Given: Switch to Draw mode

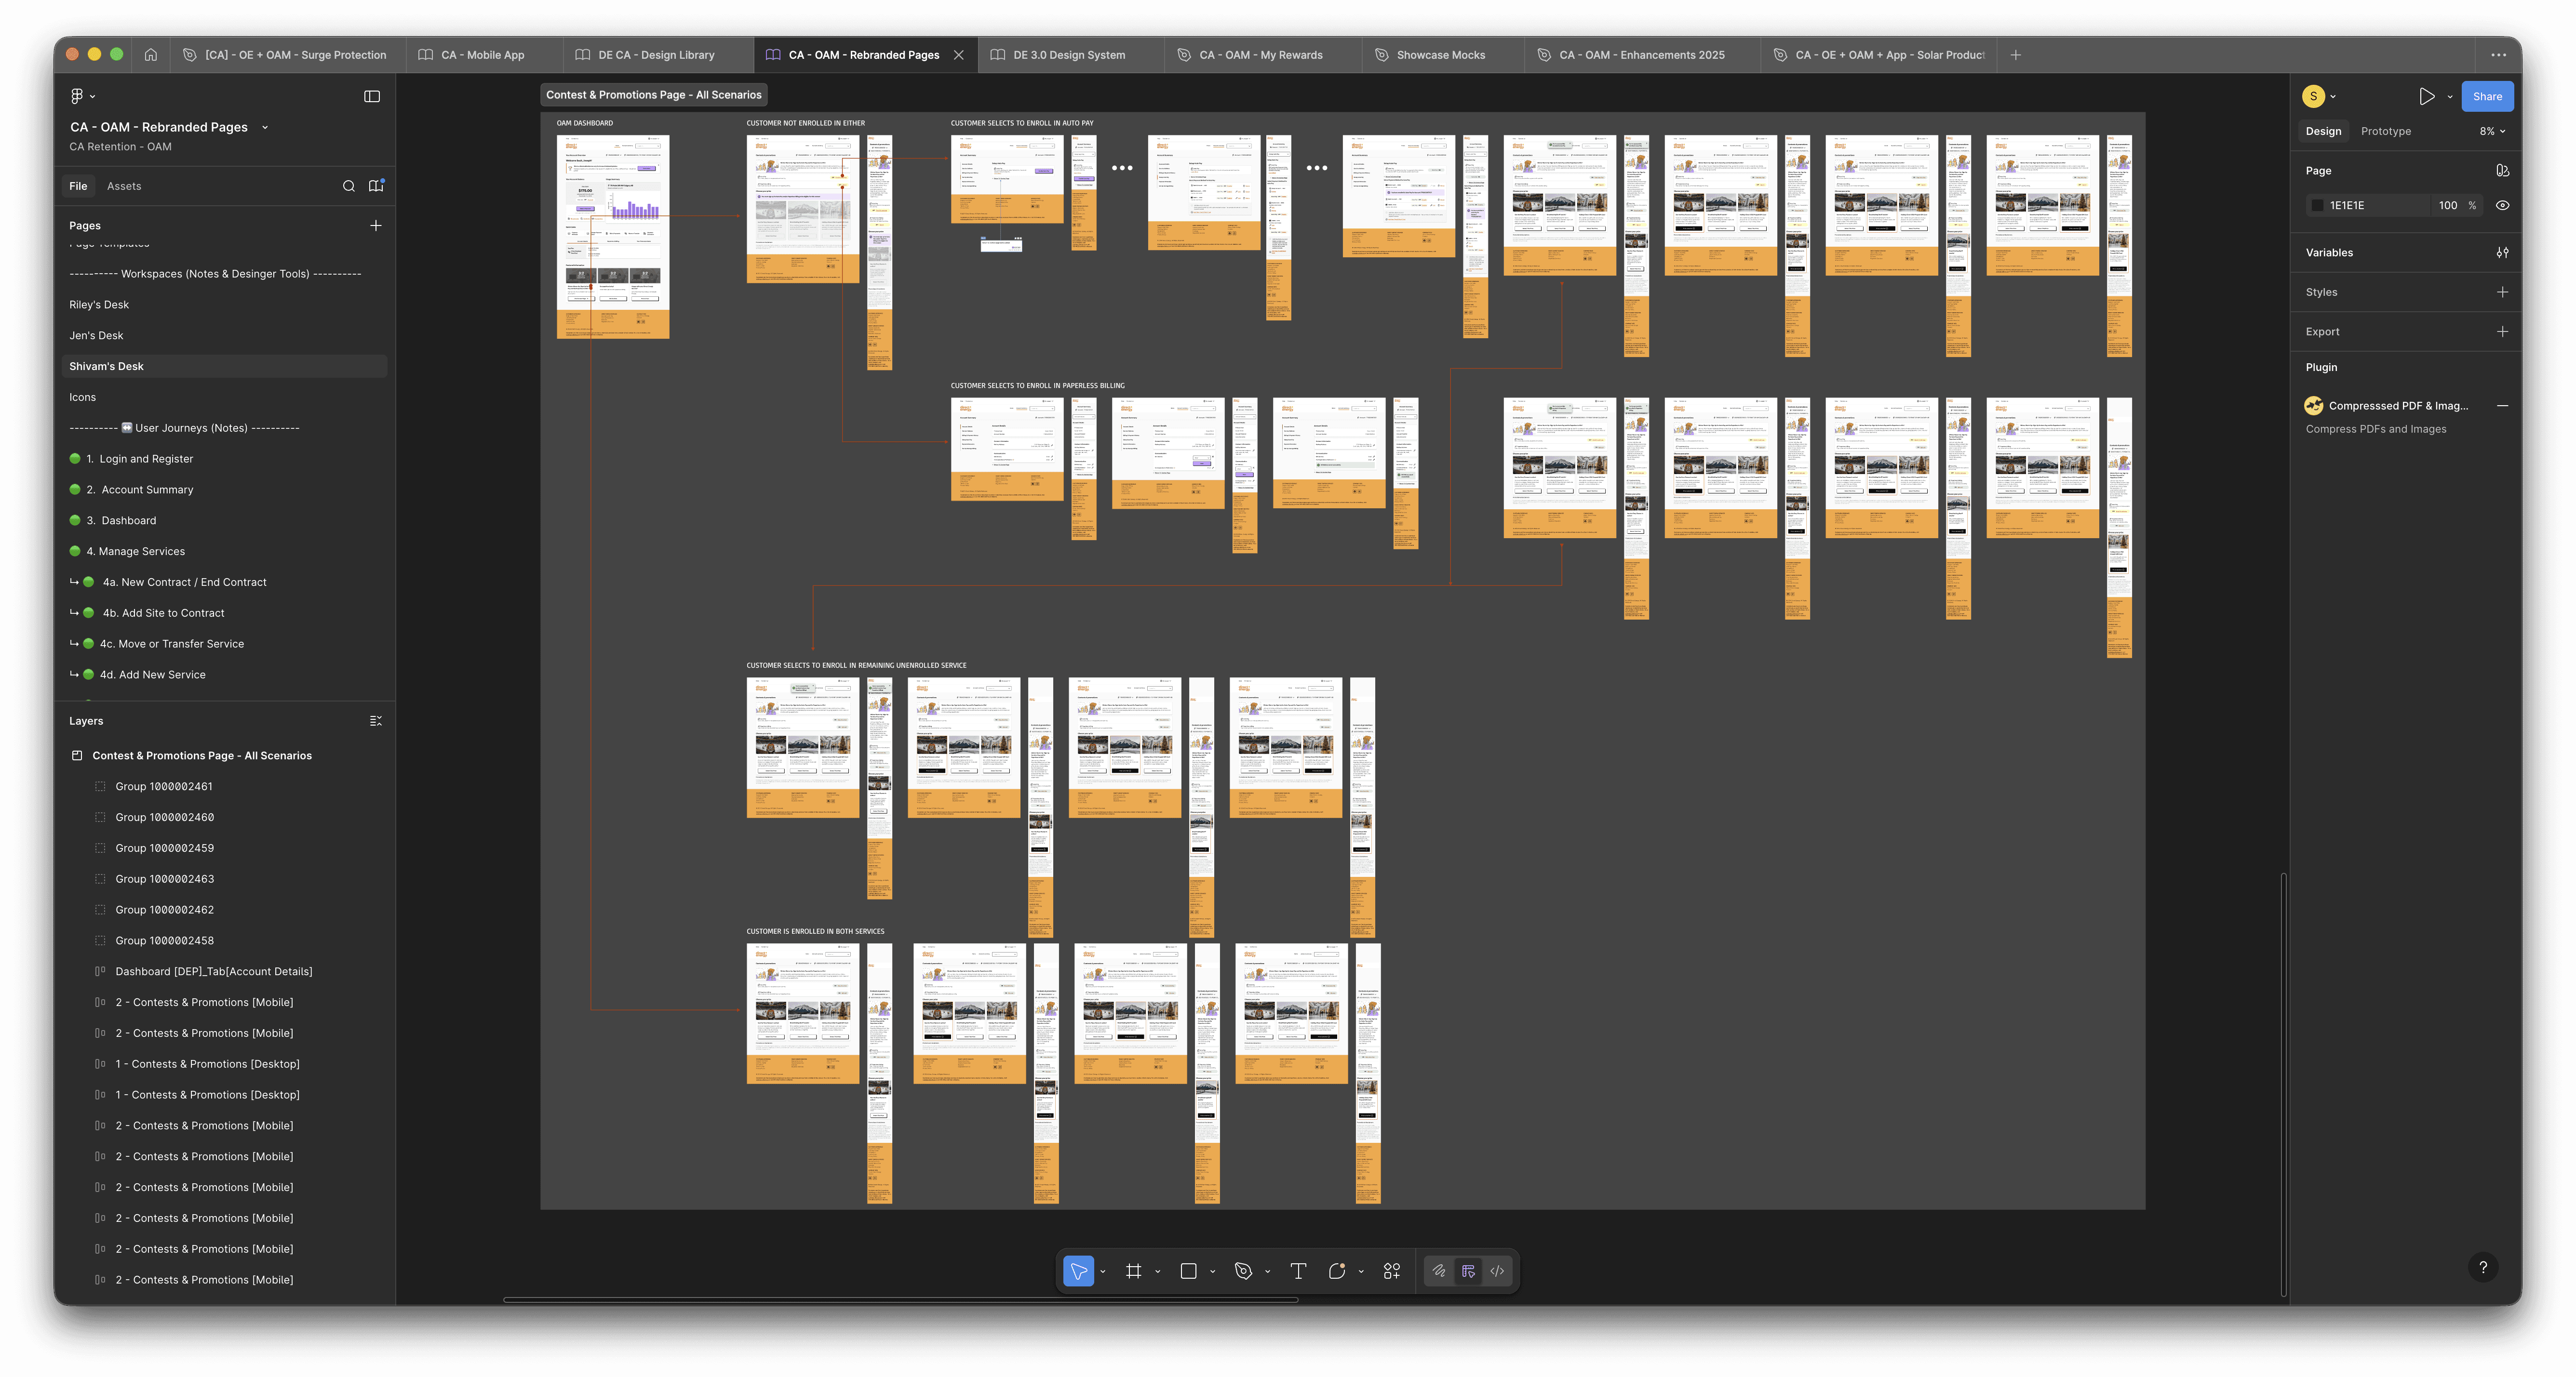Looking at the screenshot, I should [x=1439, y=1271].
